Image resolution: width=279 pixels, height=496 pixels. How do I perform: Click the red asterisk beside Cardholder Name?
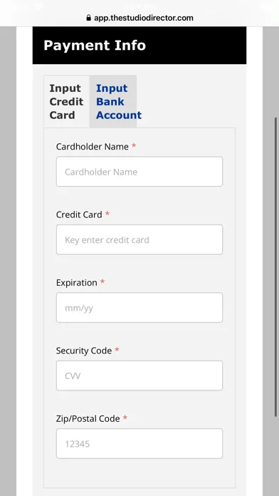coord(134,146)
